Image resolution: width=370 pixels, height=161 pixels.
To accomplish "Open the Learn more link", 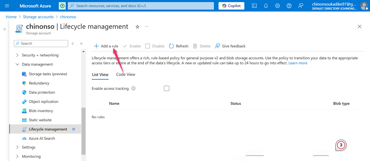I will pyautogui.click(x=298, y=63).
